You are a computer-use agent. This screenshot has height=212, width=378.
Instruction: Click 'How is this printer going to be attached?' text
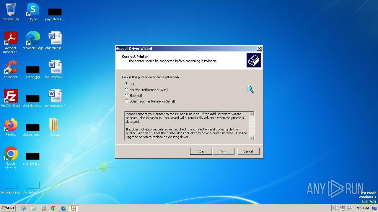(151, 77)
